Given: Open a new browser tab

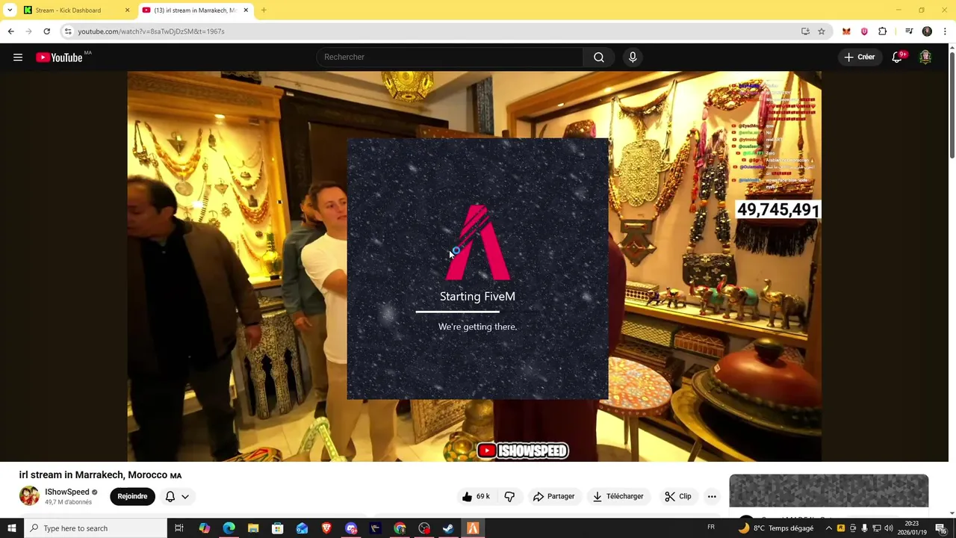Looking at the screenshot, I should pyautogui.click(x=264, y=10).
